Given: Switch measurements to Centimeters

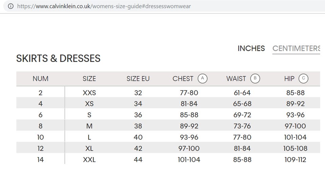Looking at the screenshot, I should pos(296,48).
